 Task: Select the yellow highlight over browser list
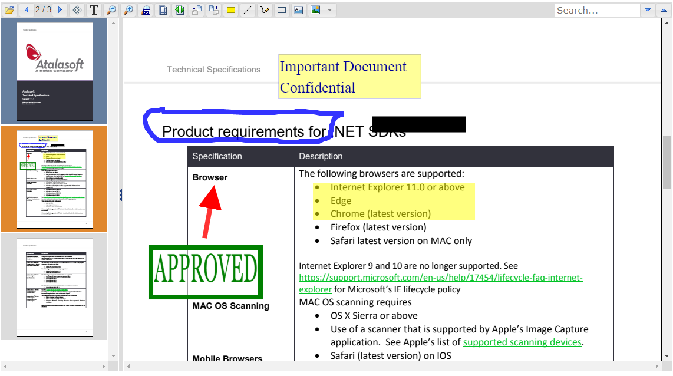pyautogui.click(x=394, y=201)
